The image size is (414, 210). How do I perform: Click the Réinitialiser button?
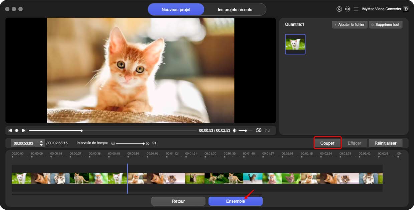click(x=386, y=143)
